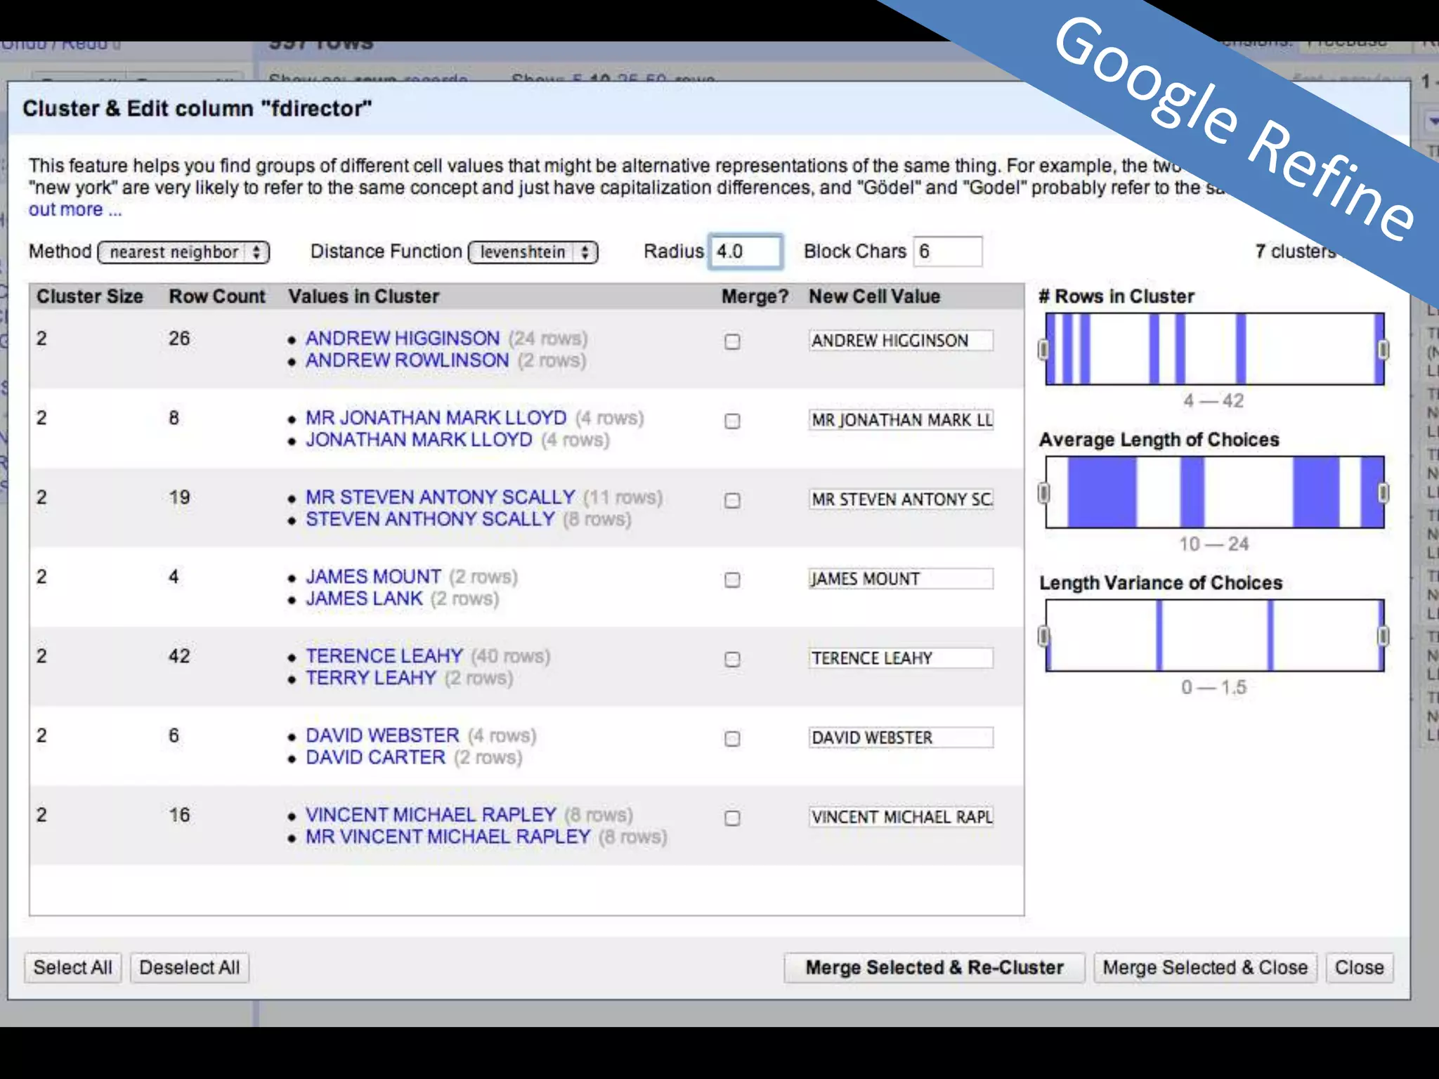Grab right handle of Average Length slider
This screenshot has width=1439, height=1079.
(x=1383, y=492)
